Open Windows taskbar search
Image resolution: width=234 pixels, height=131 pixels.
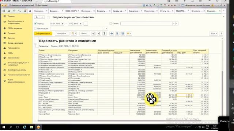click(x=11, y=127)
